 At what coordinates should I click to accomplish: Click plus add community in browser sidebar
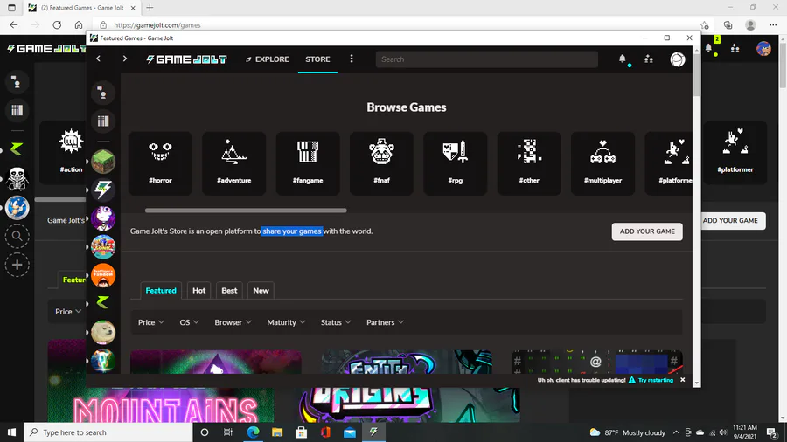click(x=17, y=265)
